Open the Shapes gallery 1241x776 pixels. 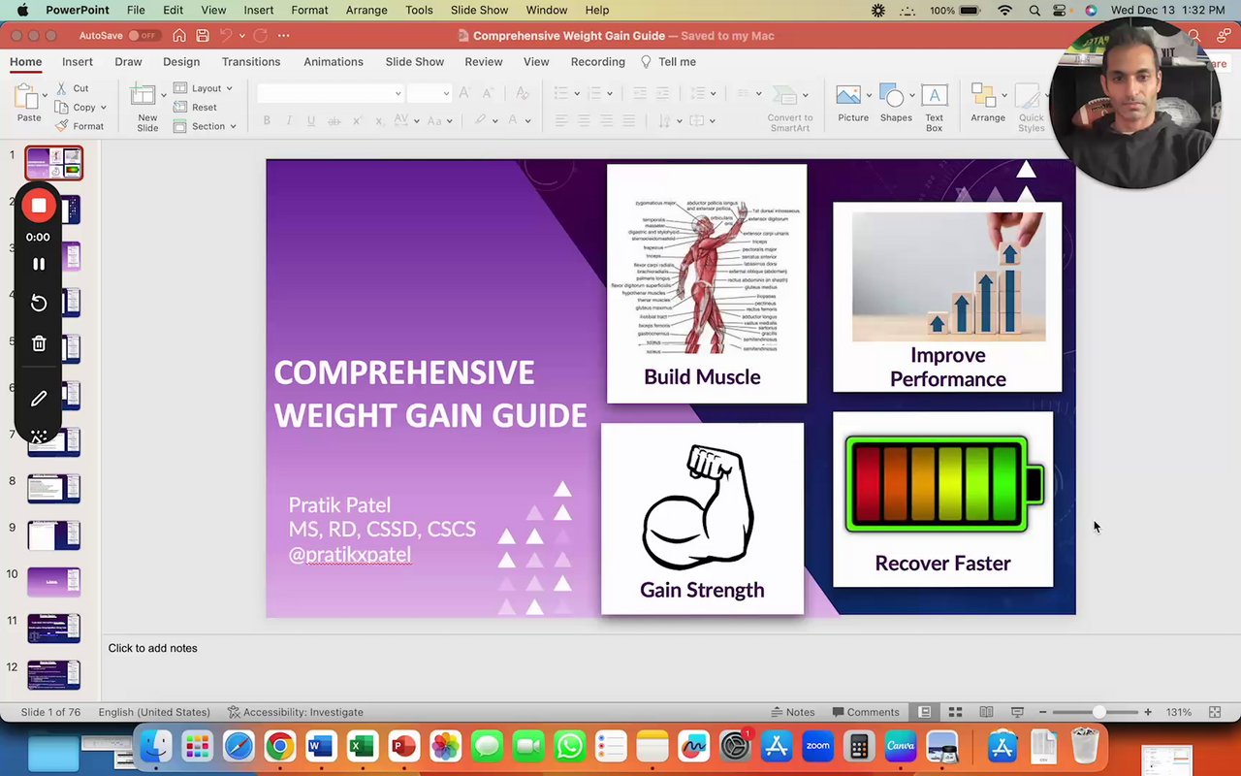coord(896,105)
